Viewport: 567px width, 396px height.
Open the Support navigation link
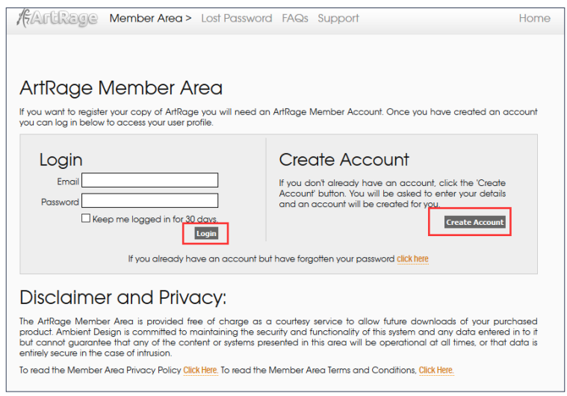(338, 19)
